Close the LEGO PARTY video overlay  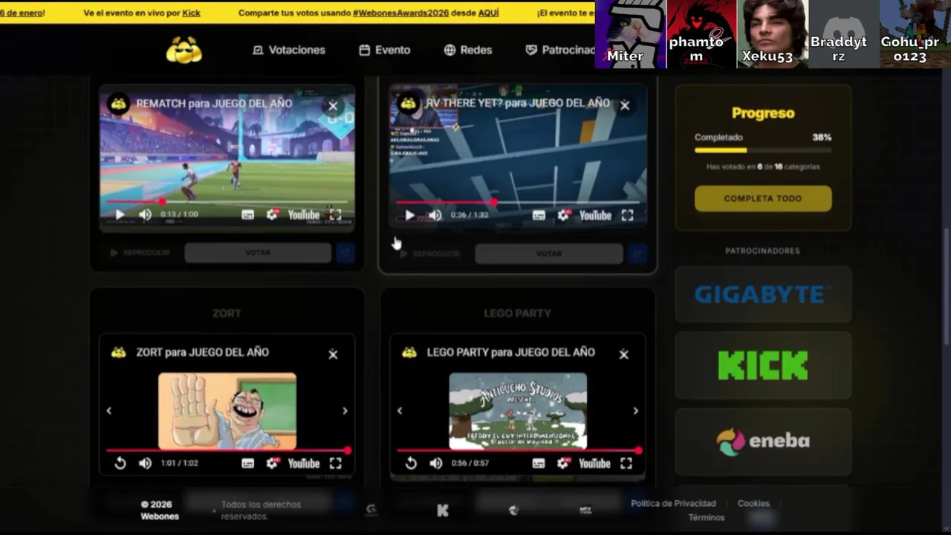624,354
